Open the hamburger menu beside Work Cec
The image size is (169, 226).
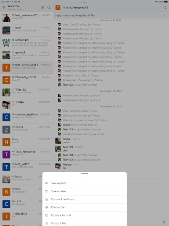click(4, 8)
